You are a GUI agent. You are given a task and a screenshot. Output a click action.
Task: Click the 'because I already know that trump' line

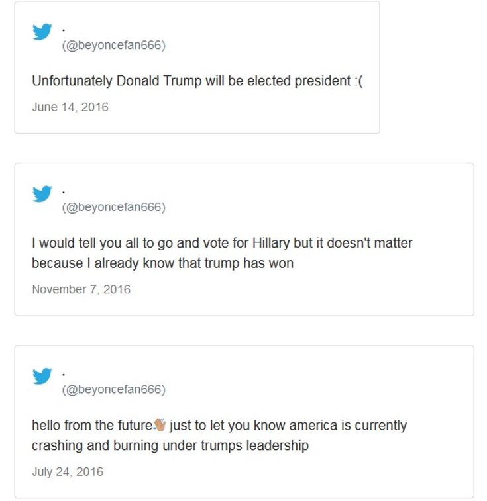(162, 263)
